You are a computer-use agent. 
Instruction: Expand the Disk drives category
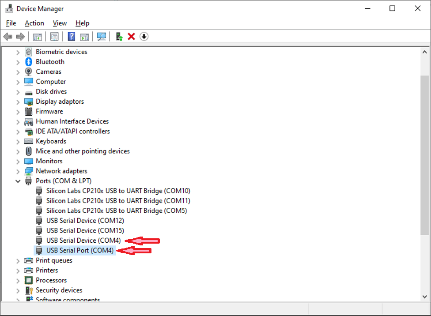pyautogui.click(x=18, y=92)
